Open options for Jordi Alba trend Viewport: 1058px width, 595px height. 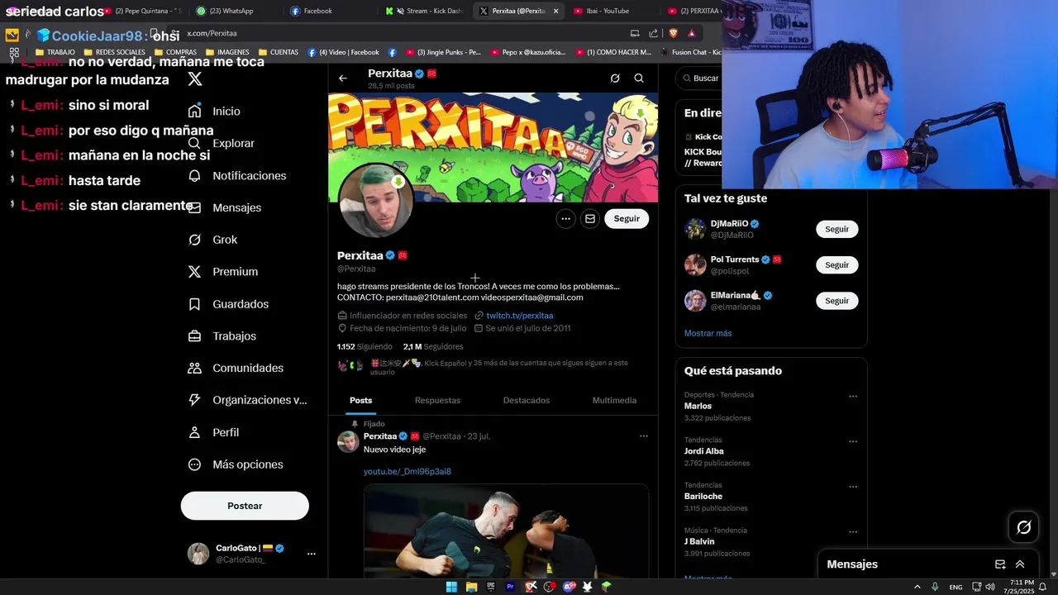point(853,441)
